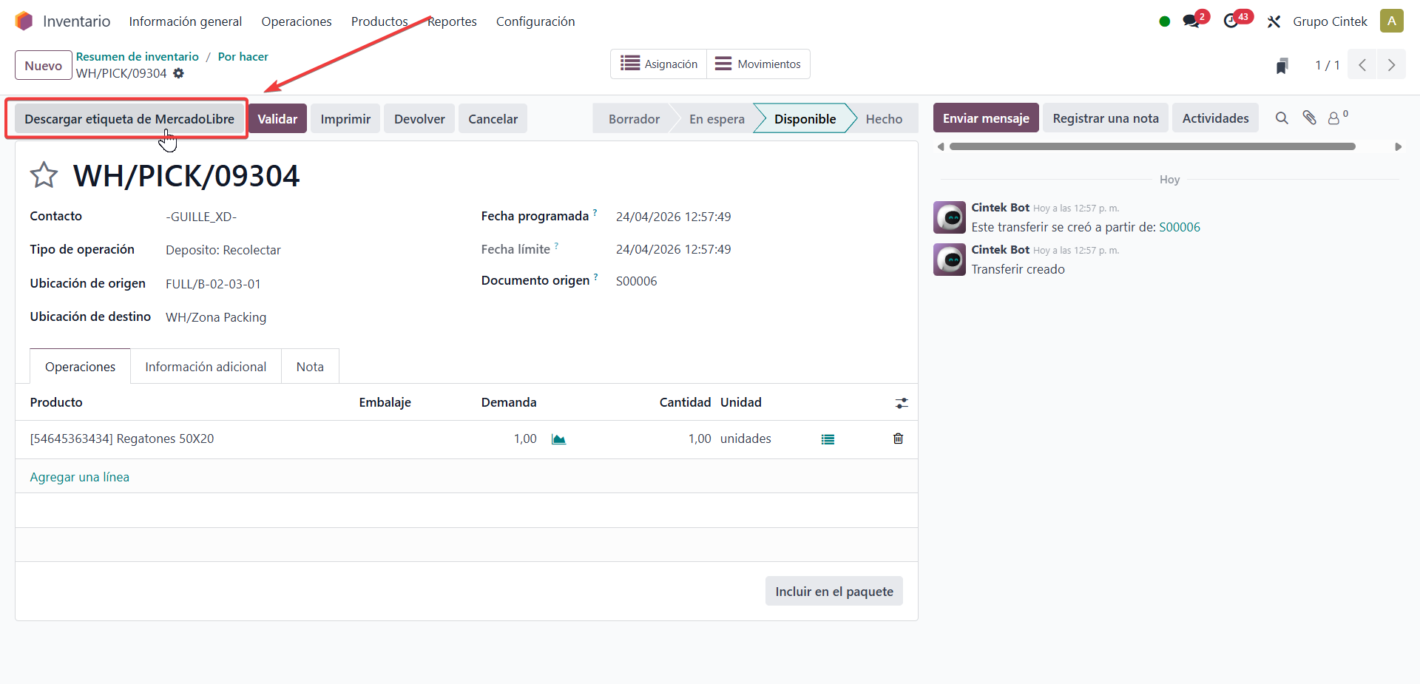The image size is (1420, 684).
Task: Open optional columns settings icon
Action: tap(902, 403)
